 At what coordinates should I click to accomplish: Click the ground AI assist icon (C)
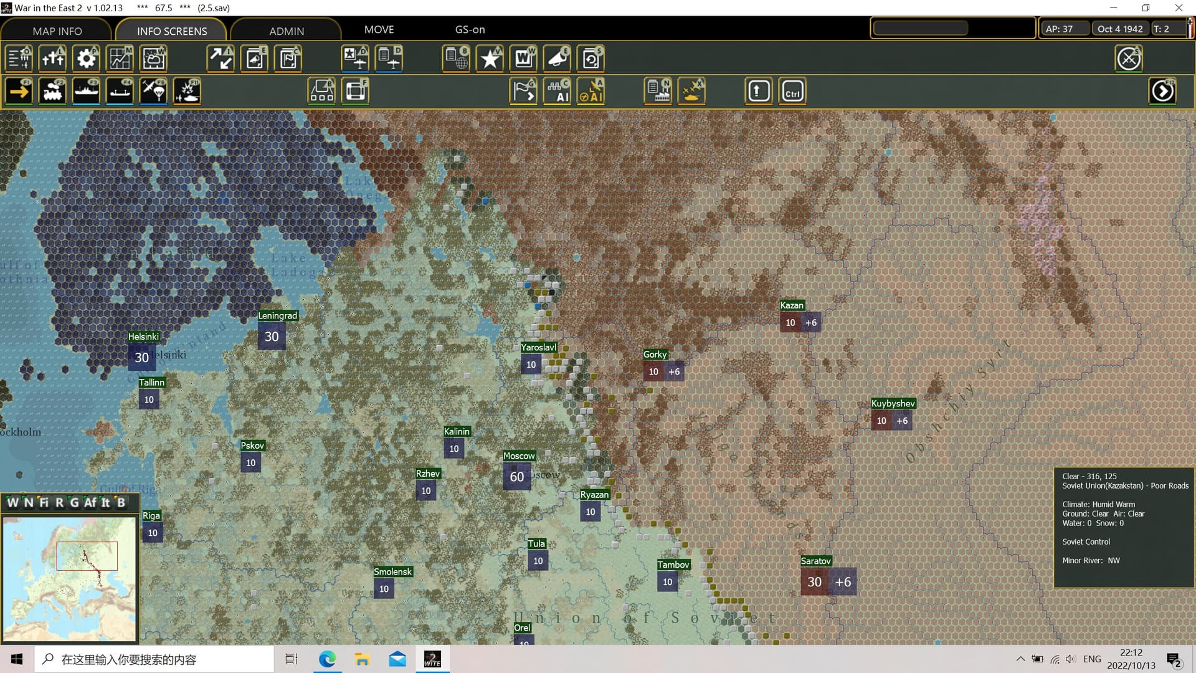pyautogui.click(x=558, y=92)
